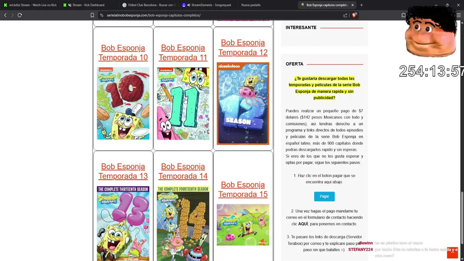This screenshot has width=464, height=261.
Task: Click the 254:13:57 stream timer overlay
Action: [x=431, y=71]
